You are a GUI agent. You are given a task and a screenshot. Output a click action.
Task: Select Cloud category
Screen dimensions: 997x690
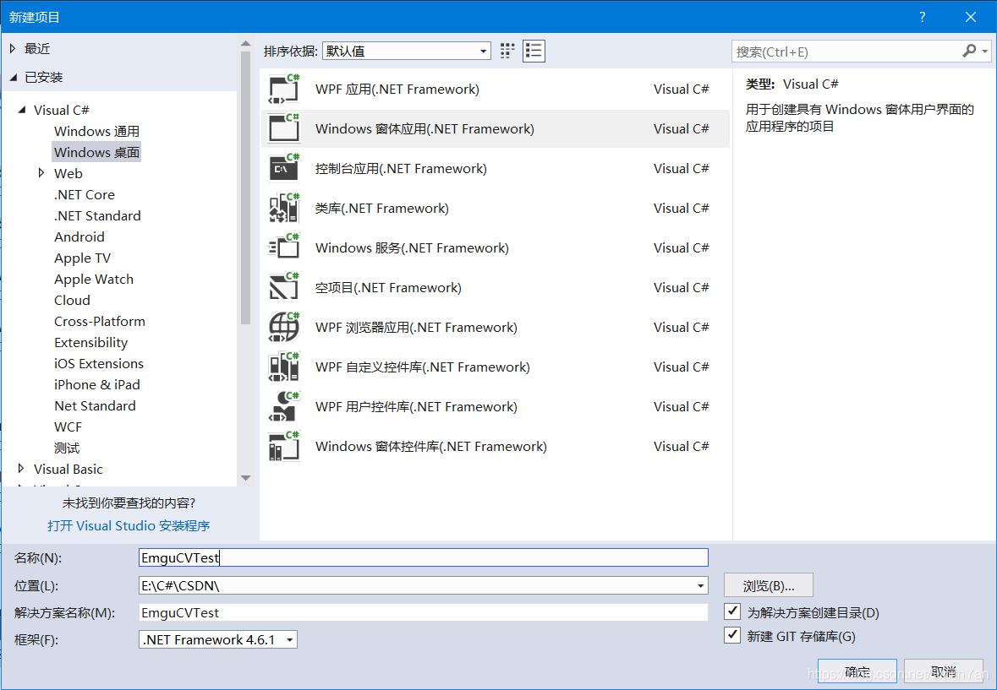click(x=73, y=301)
